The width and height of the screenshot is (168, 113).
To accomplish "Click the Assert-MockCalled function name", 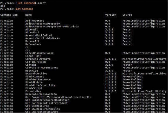I will point(38,35).
